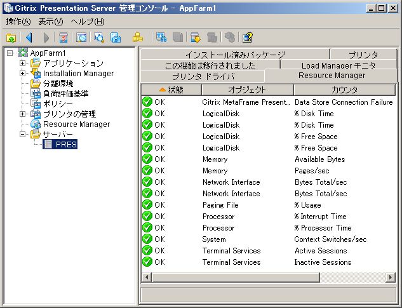Click the scrollbar right arrow
The image size is (402, 308).
391,277
